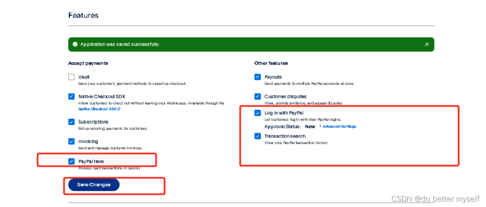This screenshot has width=486, height=207.
Task: Click the Approval Status New text
Action: coord(289,127)
